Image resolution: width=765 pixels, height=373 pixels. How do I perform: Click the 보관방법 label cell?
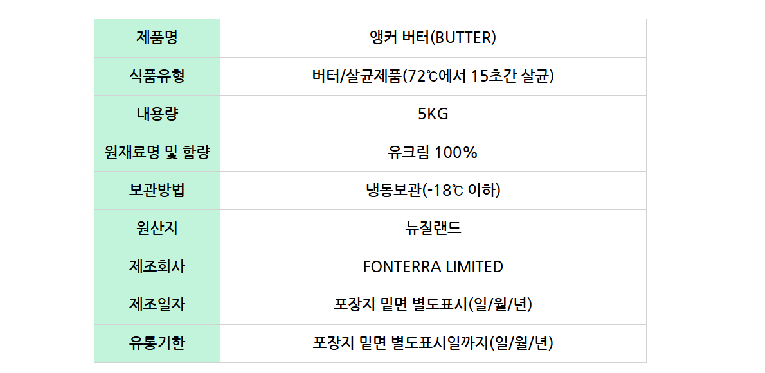click(x=157, y=191)
